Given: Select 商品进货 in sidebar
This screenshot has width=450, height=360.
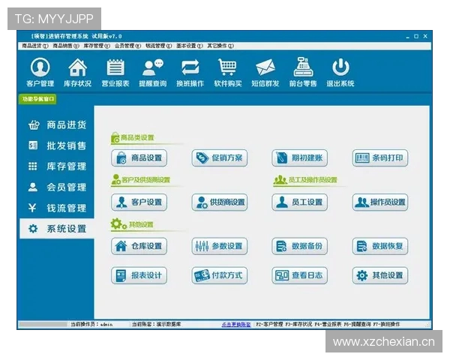Looking at the screenshot, I should pos(57,125).
